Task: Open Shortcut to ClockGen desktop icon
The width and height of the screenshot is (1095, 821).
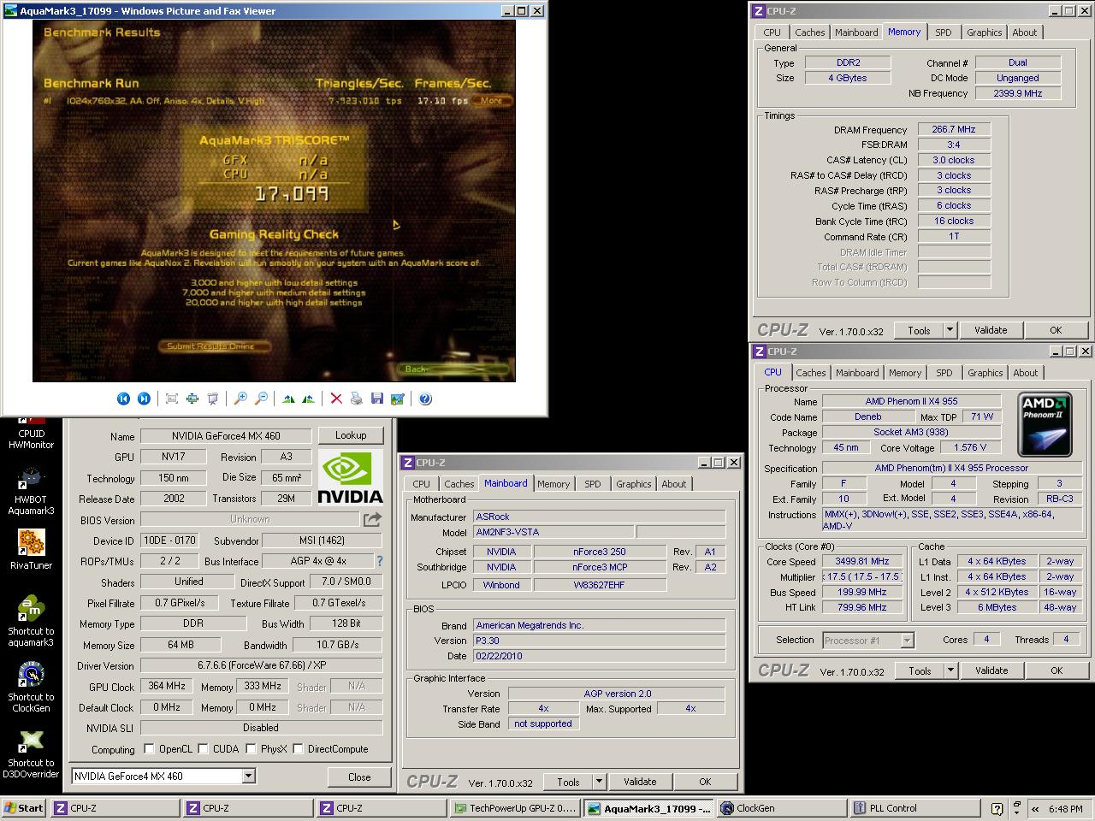Action: point(31,687)
